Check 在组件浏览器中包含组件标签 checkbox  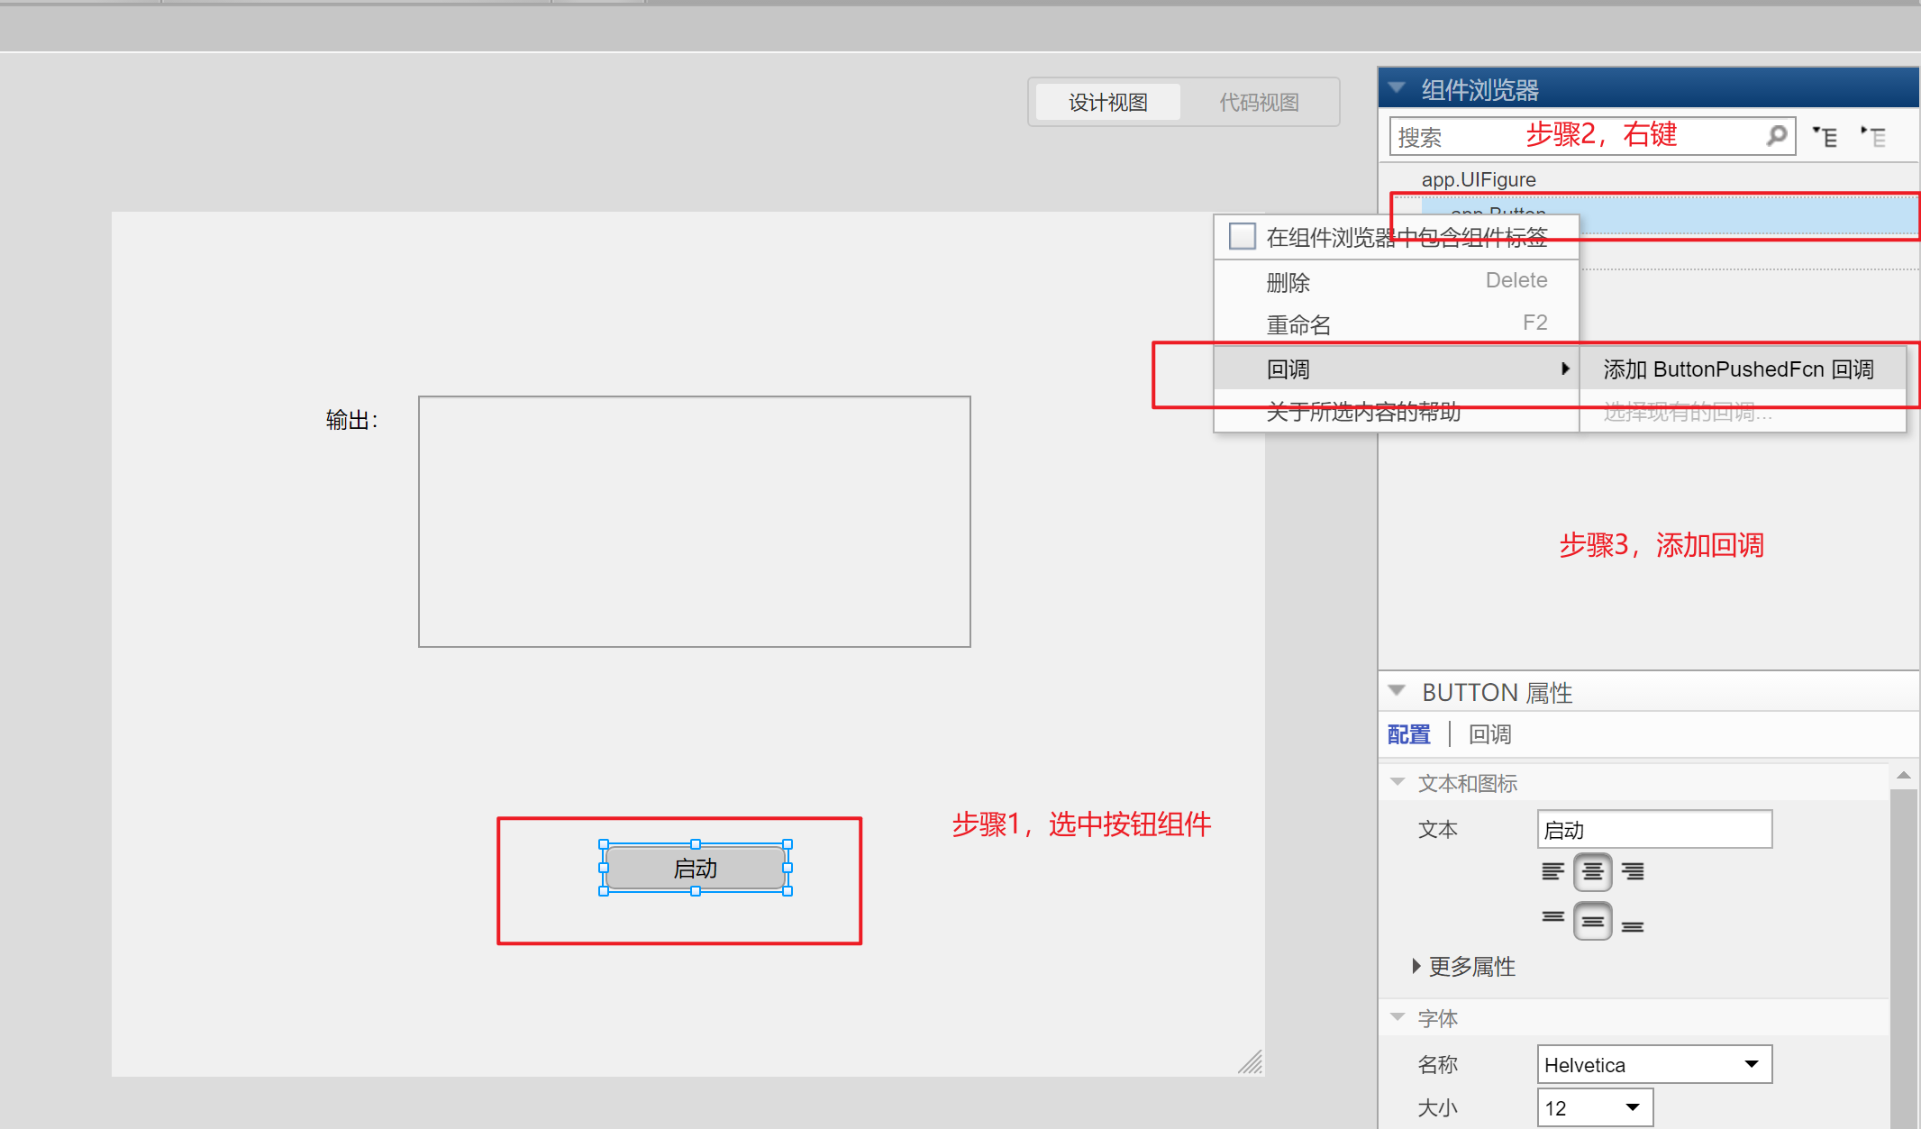pos(1242,236)
